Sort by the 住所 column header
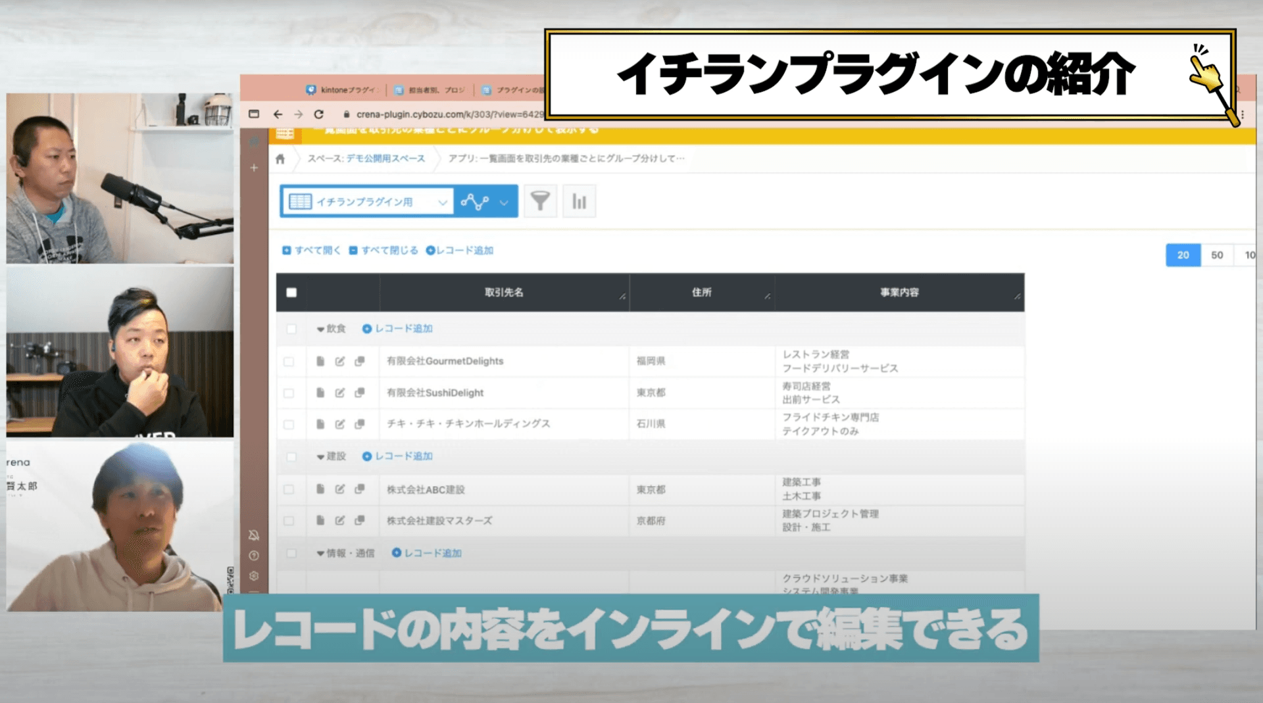The image size is (1263, 703). pyautogui.click(x=702, y=292)
